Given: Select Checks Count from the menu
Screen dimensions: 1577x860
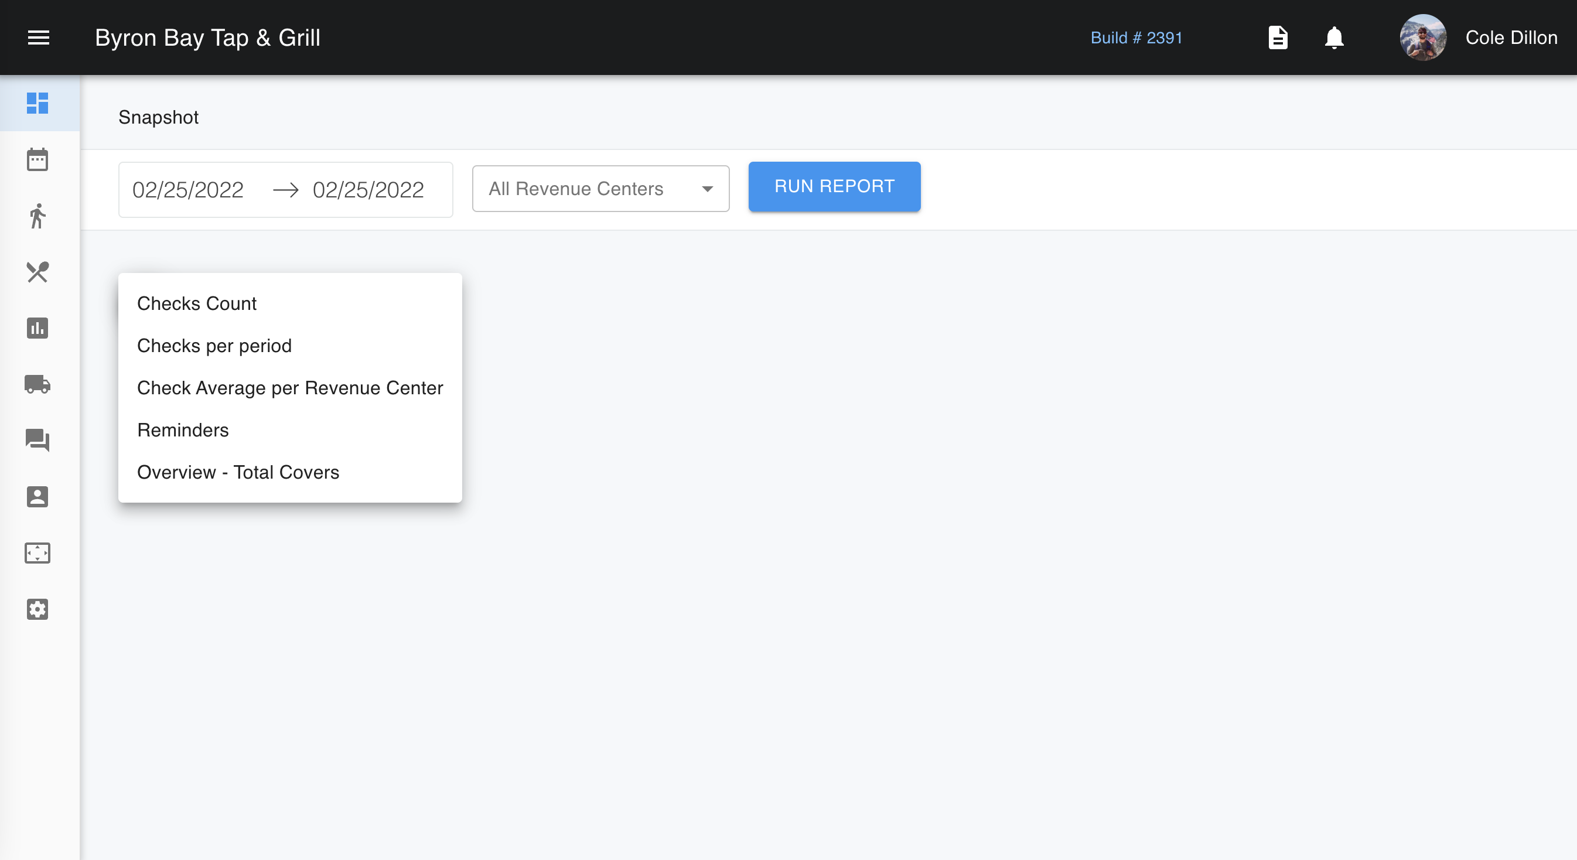Looking at the screenshot, I should coord(196,303).
